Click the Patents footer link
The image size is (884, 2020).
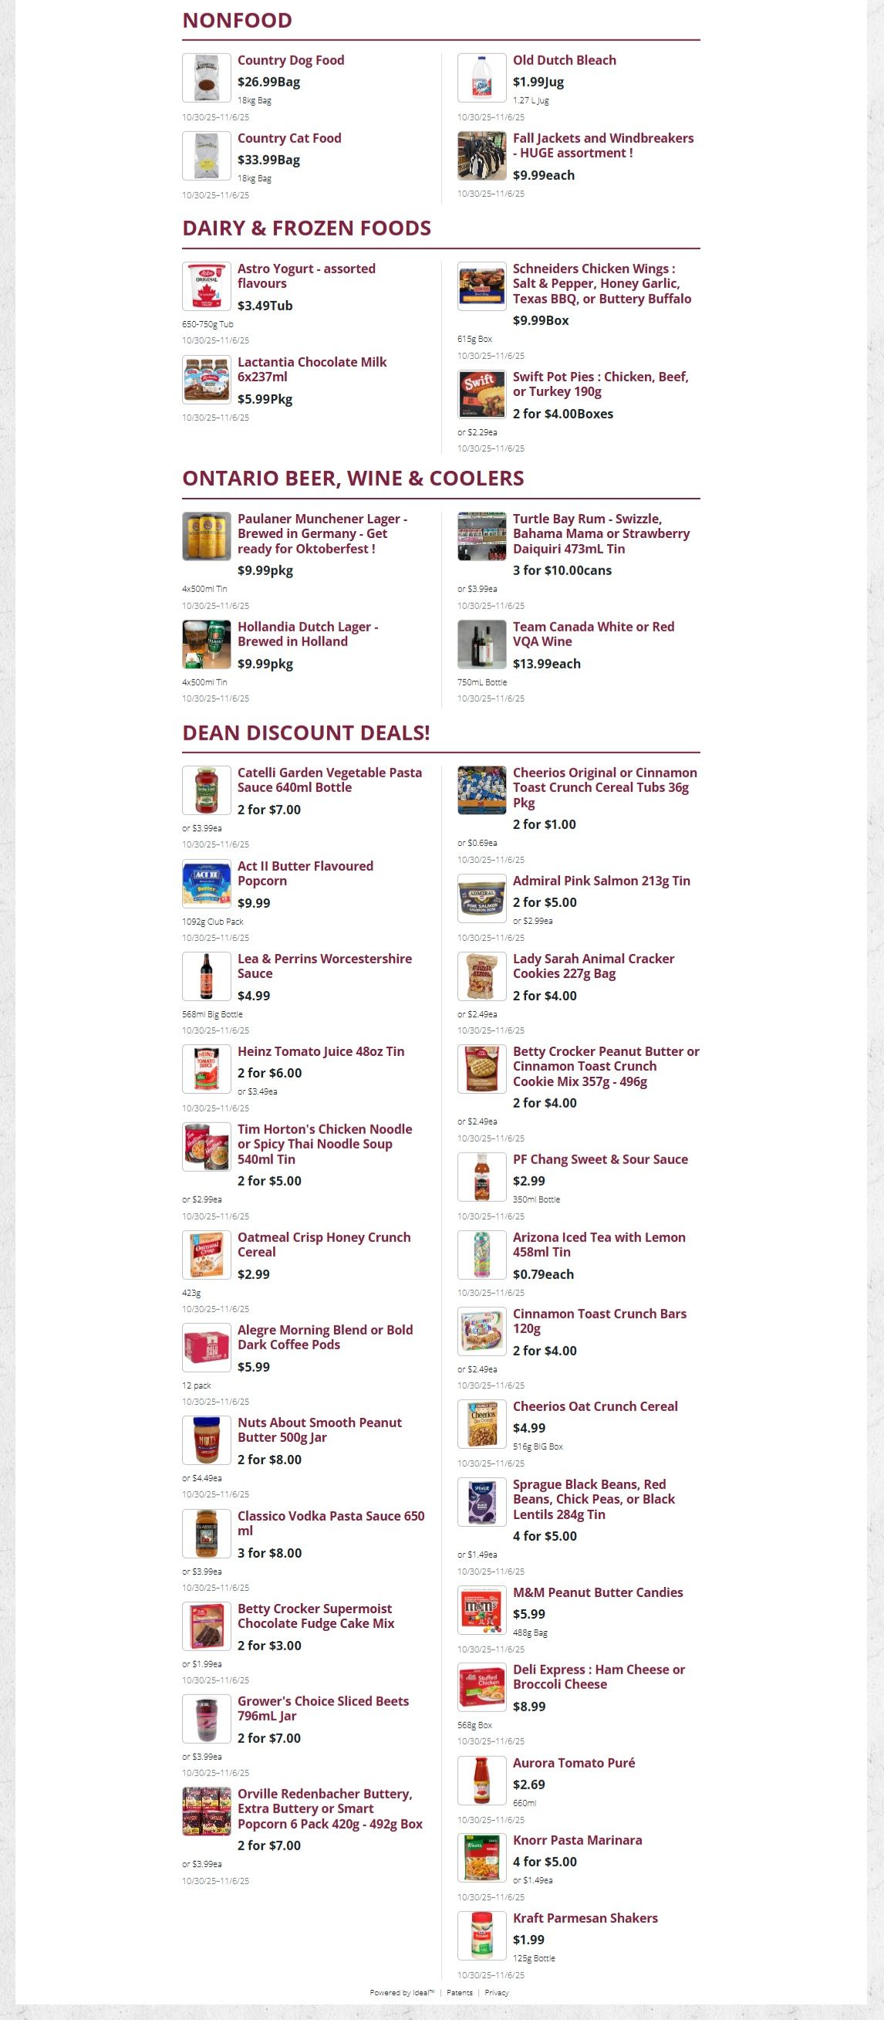pyautogui.click(x=459, y=1992)
